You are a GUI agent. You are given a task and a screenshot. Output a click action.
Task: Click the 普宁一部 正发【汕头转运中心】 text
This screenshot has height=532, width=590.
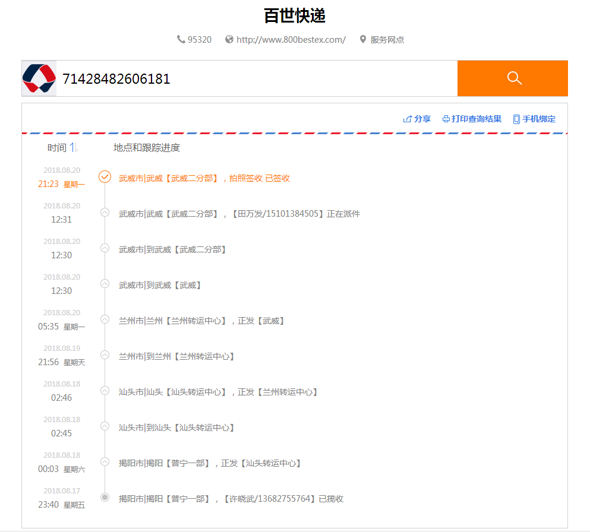pos(210,463)
